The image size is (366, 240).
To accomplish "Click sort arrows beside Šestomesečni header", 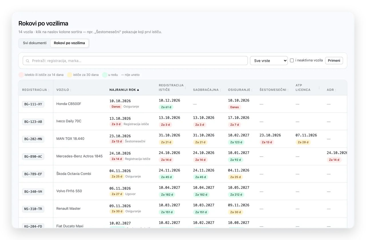I will (x=288, y=90).
